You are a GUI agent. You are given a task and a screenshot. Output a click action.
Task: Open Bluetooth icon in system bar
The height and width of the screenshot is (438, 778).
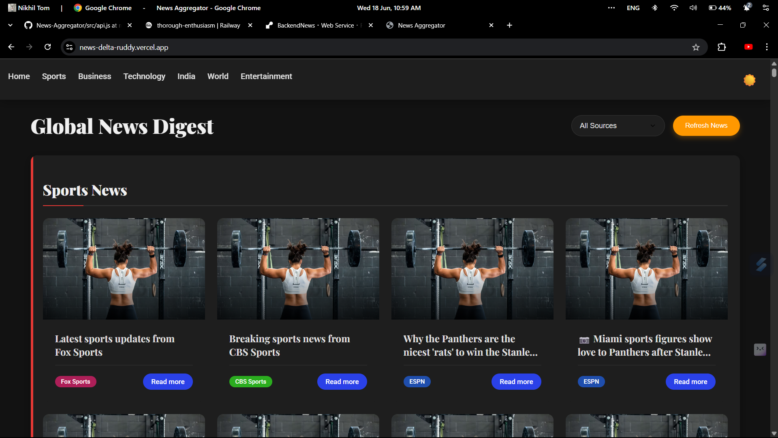pos(654,8)
